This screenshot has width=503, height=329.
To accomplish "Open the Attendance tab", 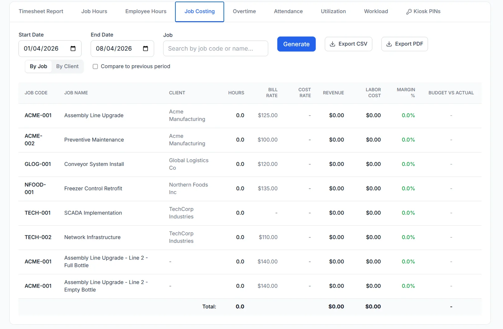I will (288, 11).
